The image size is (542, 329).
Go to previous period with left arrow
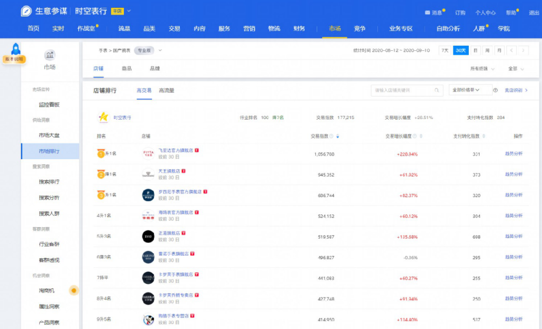pos(511,51)
